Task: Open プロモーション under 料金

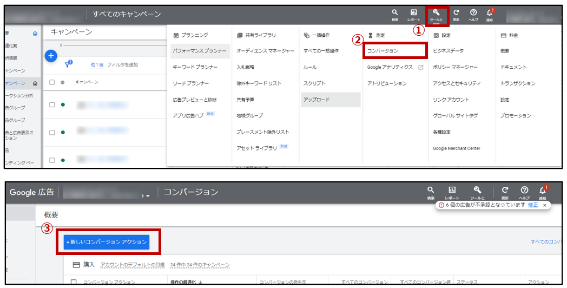Action: (x=516, y=116)
